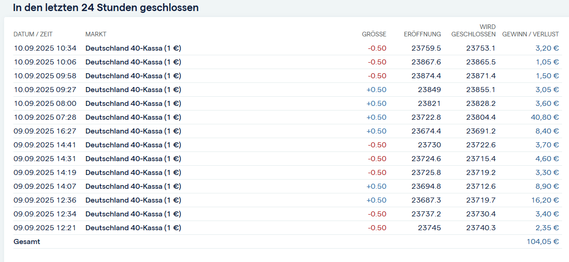Open Deutschland 40-Kassa market in the 10:34 row
This screenshot has width=569, height=262.
[133, 48]
